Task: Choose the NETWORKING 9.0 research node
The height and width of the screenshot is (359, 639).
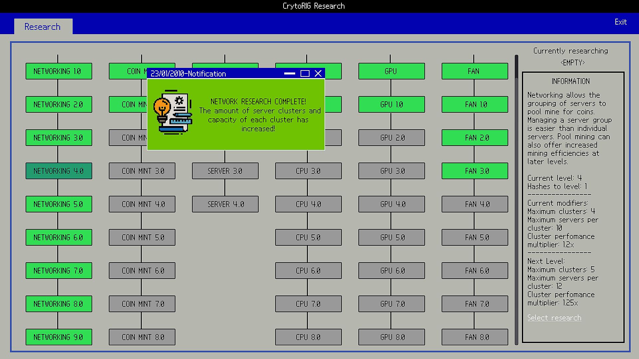Action: pyautogui.click(x=59, y=337)
